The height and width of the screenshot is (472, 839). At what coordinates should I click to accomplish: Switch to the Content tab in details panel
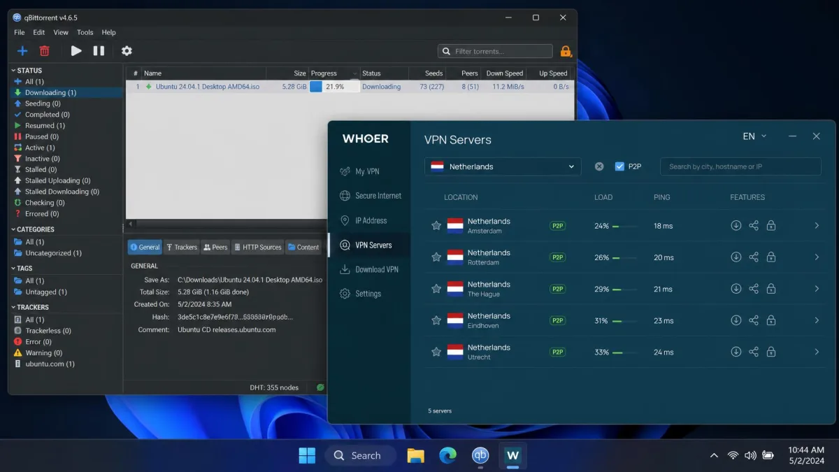[x=303, y=247]
